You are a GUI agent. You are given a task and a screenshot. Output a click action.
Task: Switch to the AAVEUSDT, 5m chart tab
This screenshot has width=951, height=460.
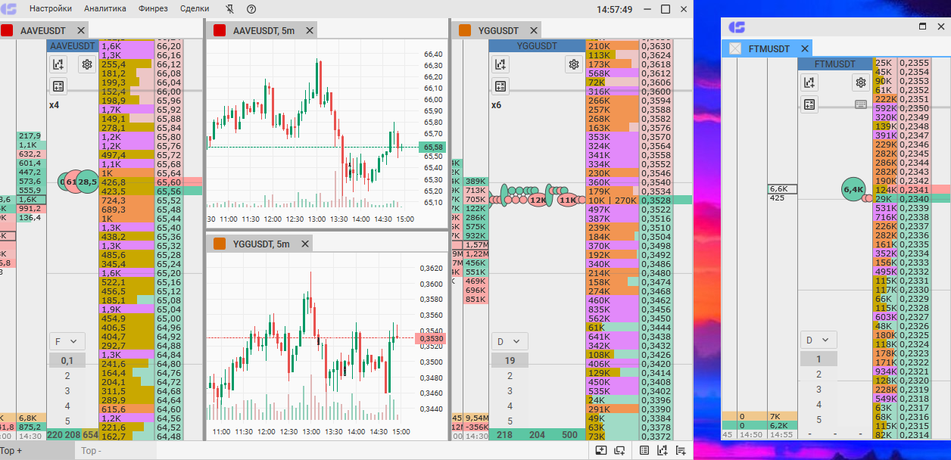click(263, 30)
